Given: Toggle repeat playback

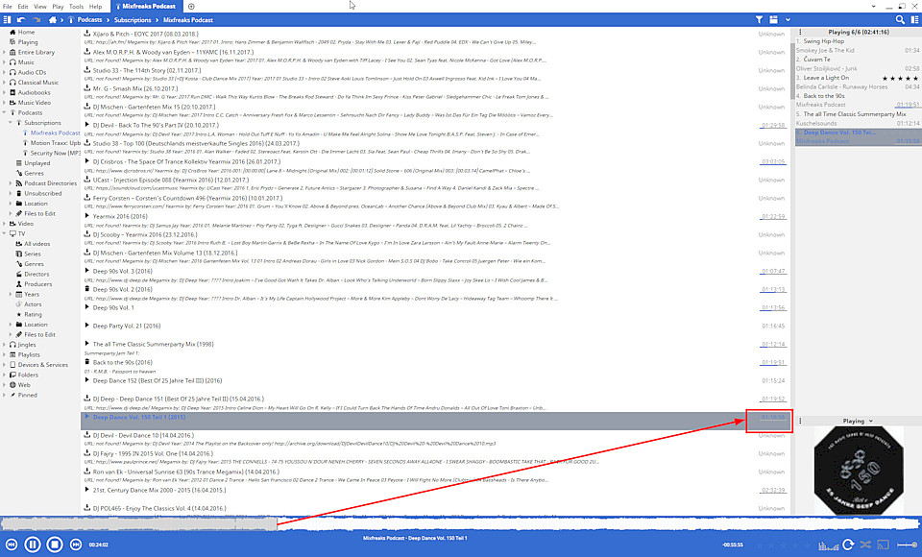Looking at the screenshot, I should click(848, 545).
